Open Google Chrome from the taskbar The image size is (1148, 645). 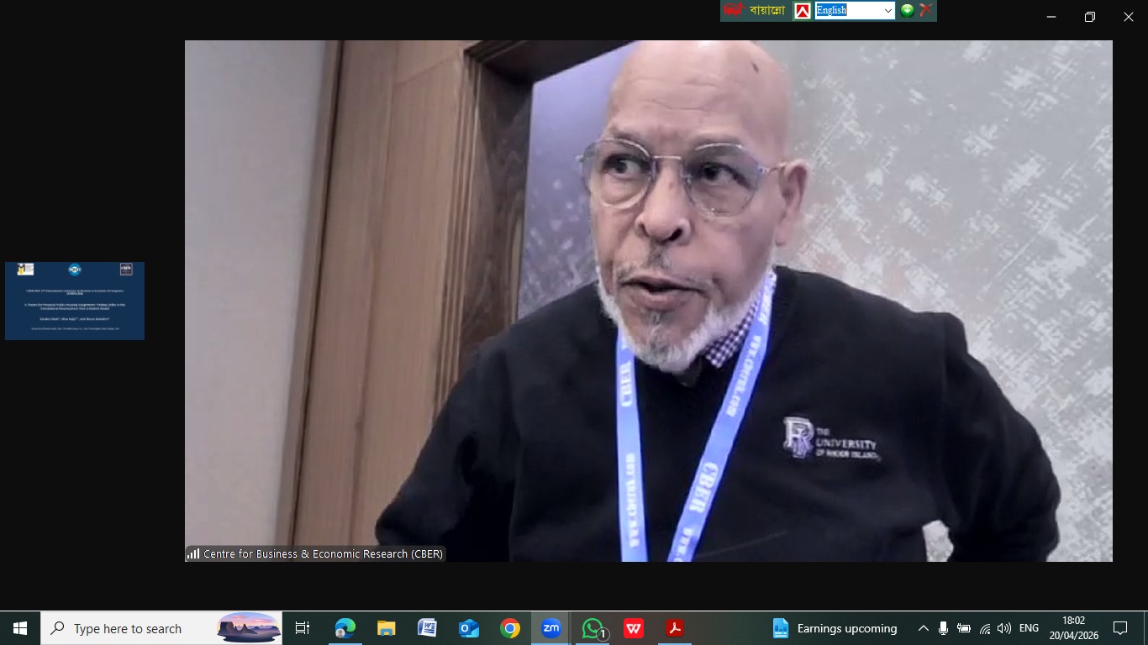coord(509,628)
